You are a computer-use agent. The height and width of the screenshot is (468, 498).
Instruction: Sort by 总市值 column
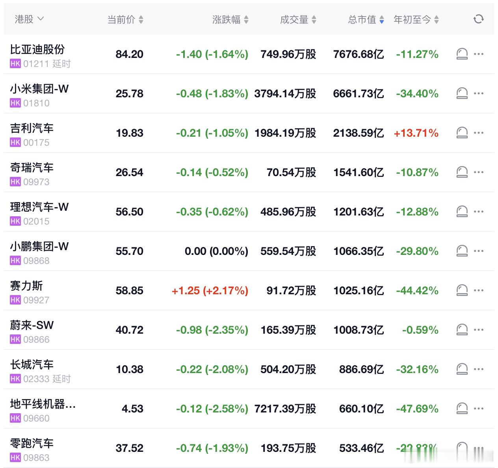pos(366,19)
